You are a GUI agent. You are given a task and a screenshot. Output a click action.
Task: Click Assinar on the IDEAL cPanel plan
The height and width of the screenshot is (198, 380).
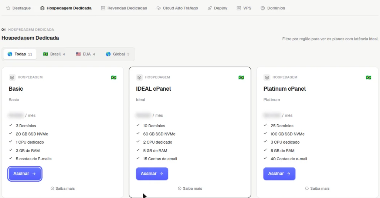pos(152,174)
